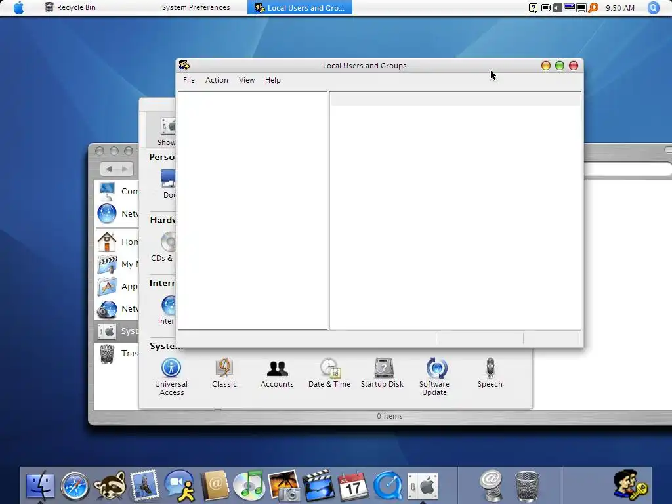Launch QuickTime Player from the dock
This screenshot has width=672, height=504.
coord(388,486)
